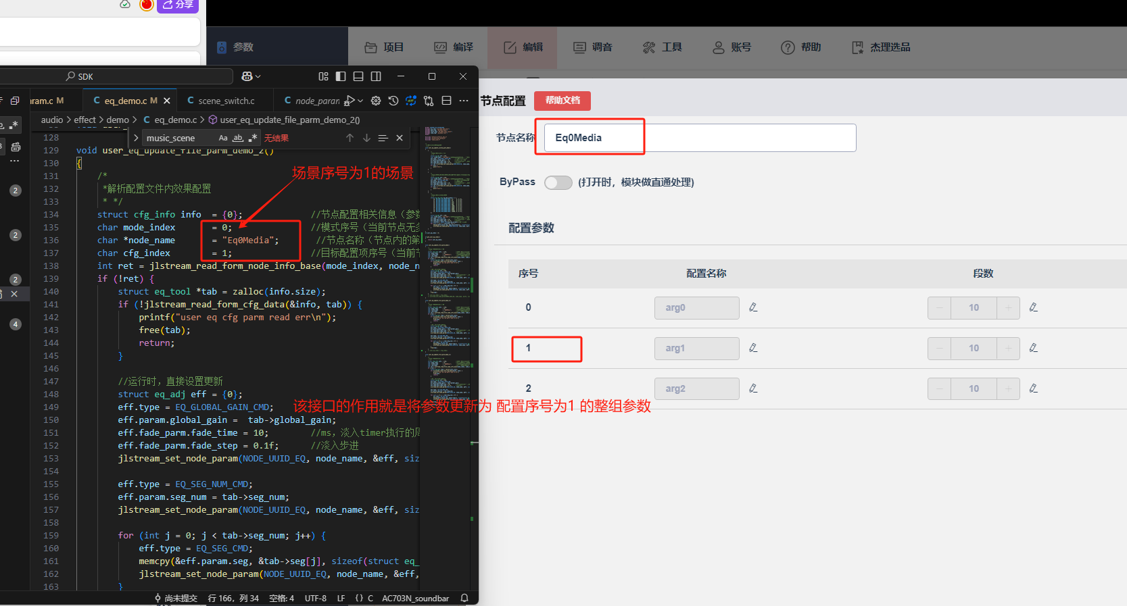
Task: Open the editor More Actions ellipsis
Action: point(464,101)
